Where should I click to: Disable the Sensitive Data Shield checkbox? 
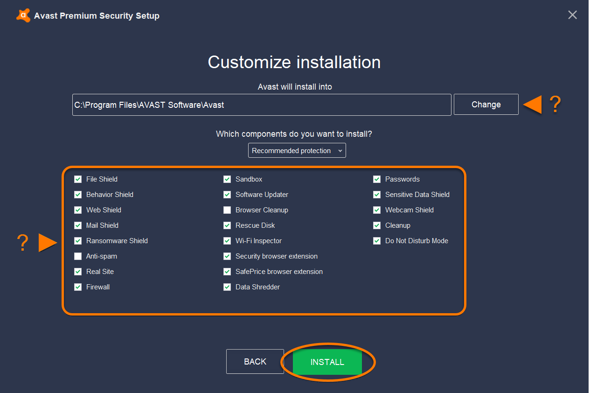coord(377,195)
